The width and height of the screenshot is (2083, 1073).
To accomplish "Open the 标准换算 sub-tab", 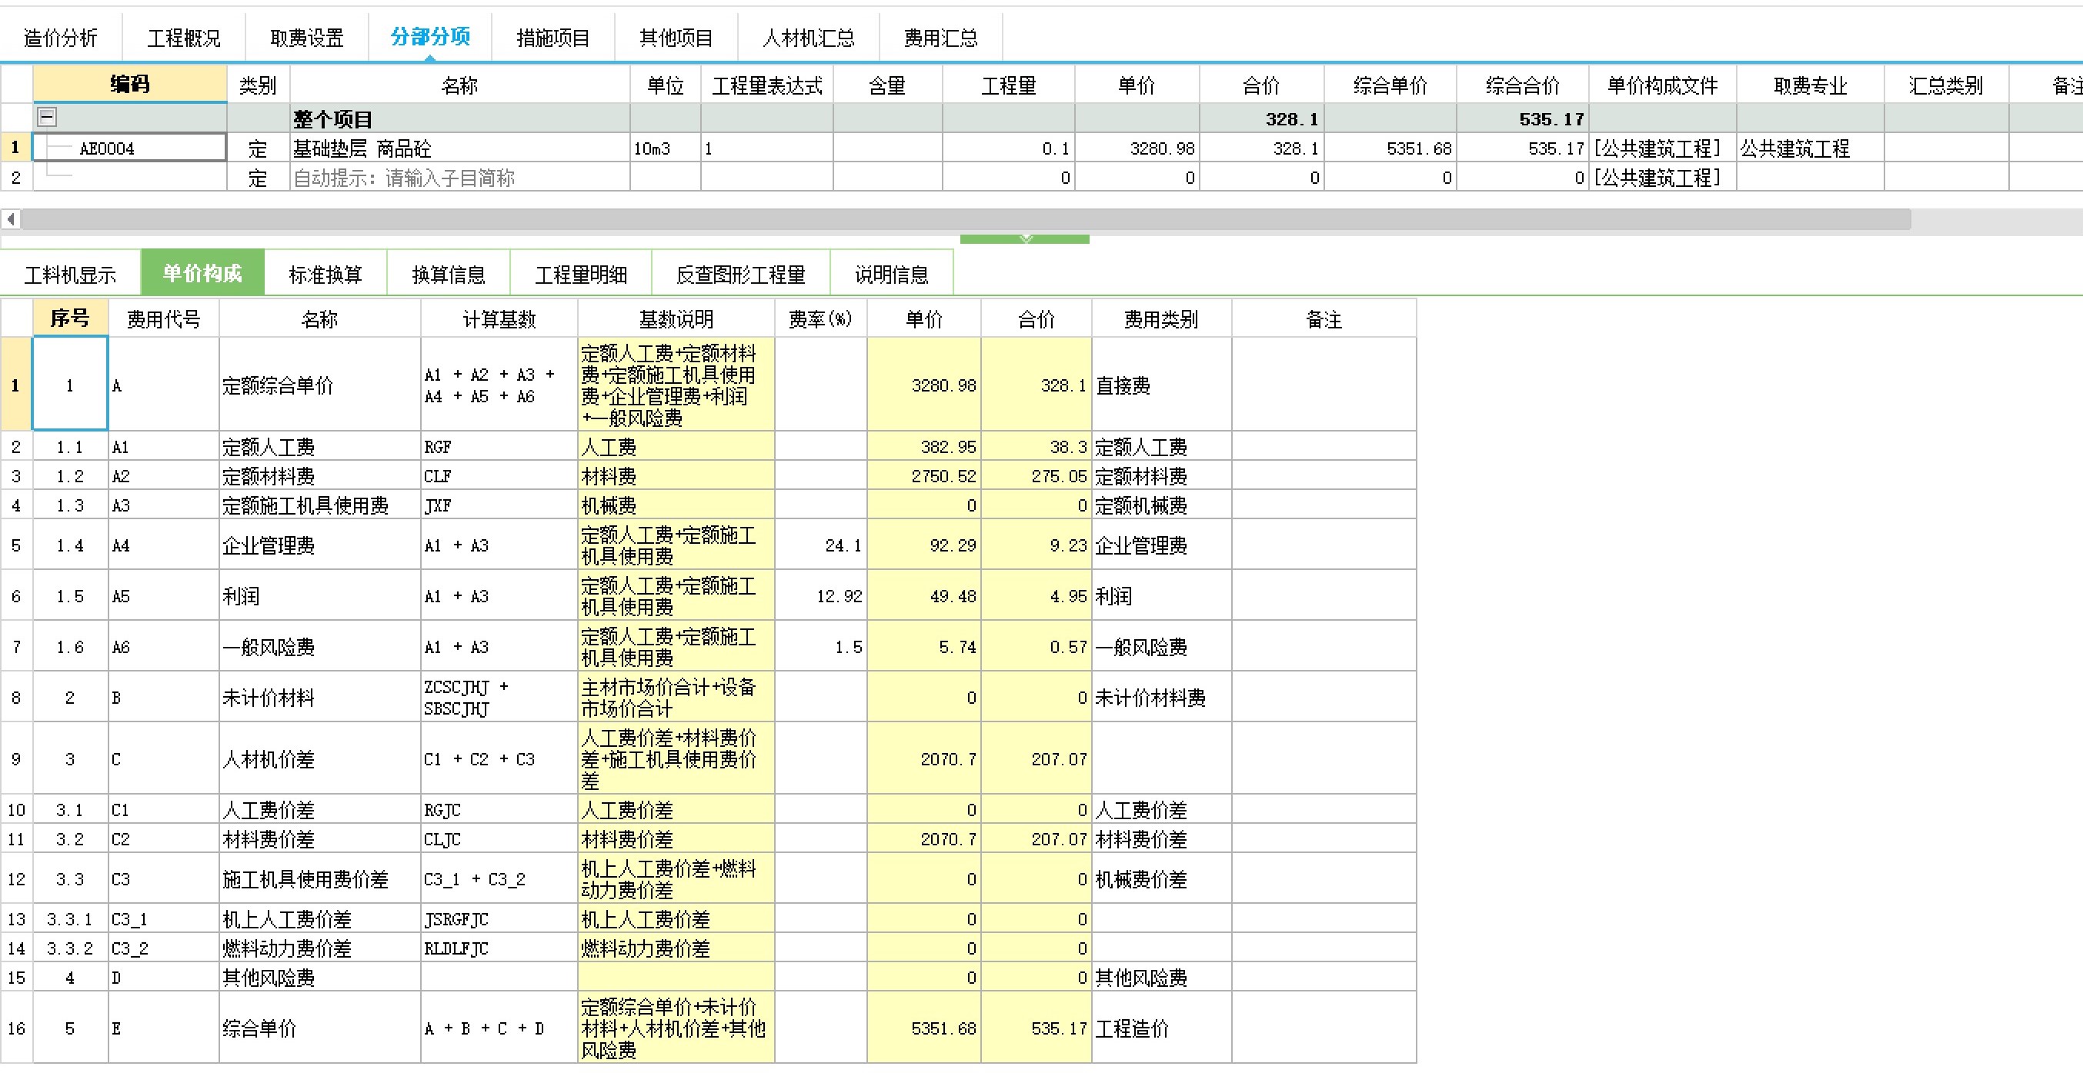I will (325, 274).
